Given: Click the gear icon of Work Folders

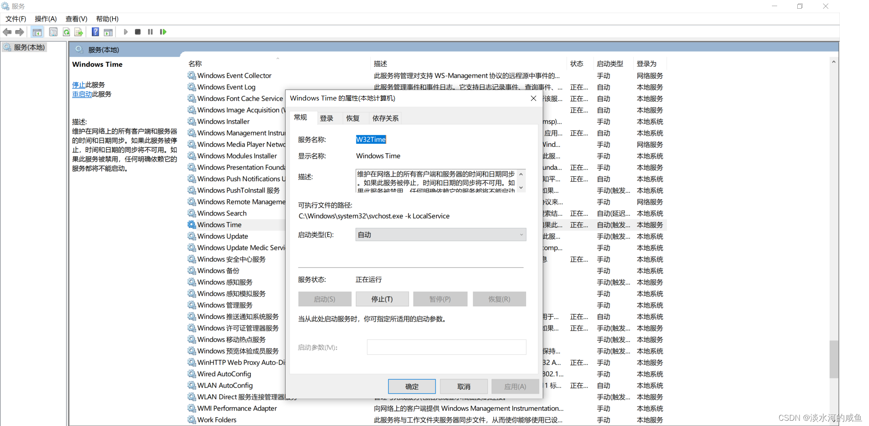Looking at the screenshot, I should pos(192,420).
